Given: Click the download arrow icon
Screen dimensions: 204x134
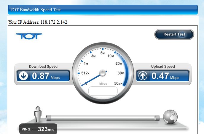Looking at the screenshot, I should point(23,76).
